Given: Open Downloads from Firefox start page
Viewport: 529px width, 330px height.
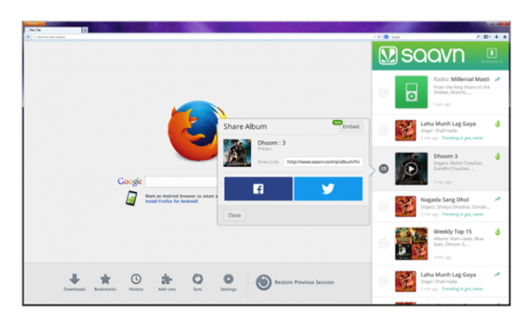Looking at the screenshot, I should pos(75,282).
